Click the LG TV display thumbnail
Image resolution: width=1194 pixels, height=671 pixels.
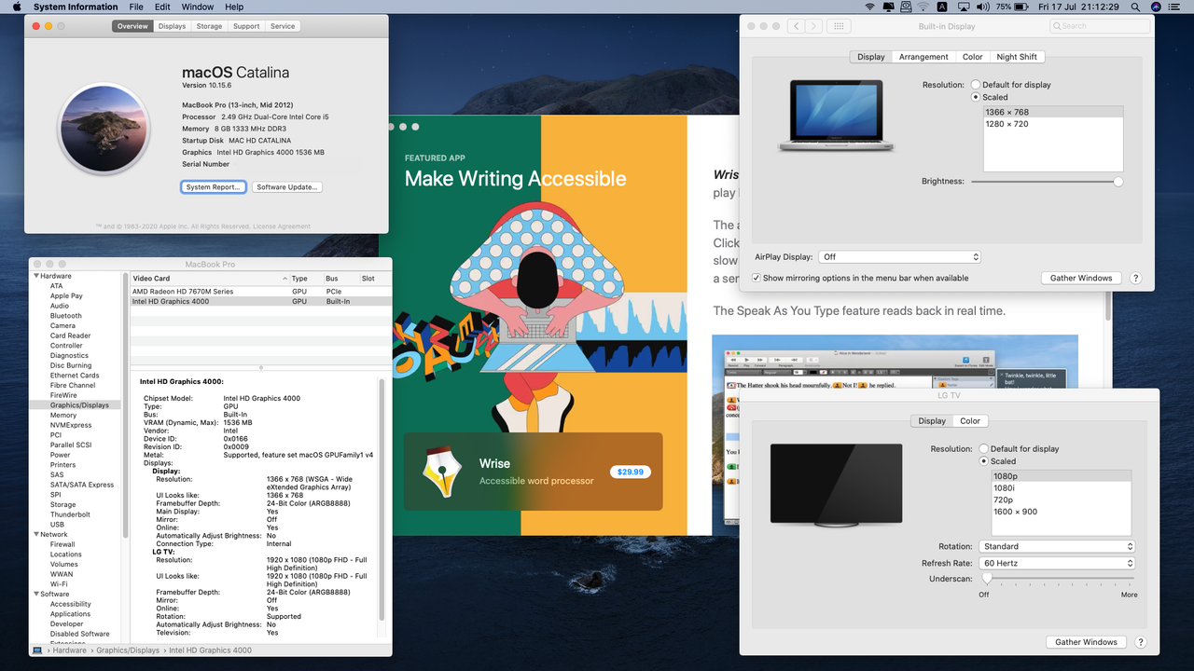(836, 485)
